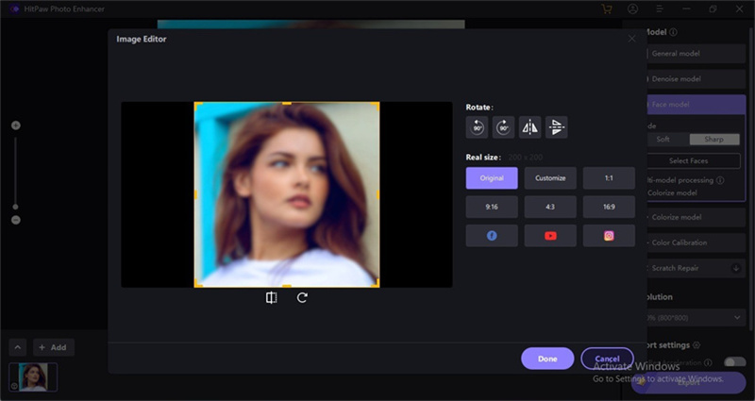Choose the YouTube size preset
The image size is (755, 401).
click(x=550, y=236)
